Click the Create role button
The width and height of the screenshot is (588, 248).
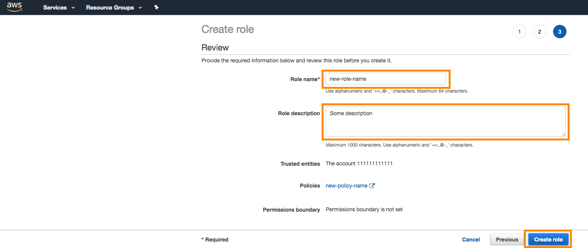coord(548,240)
